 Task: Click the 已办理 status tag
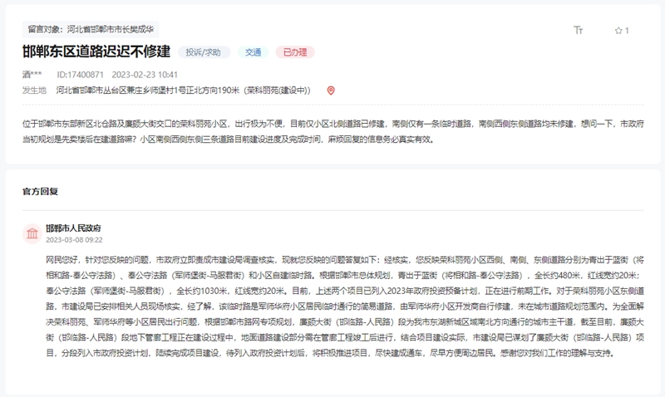(295, 52)
